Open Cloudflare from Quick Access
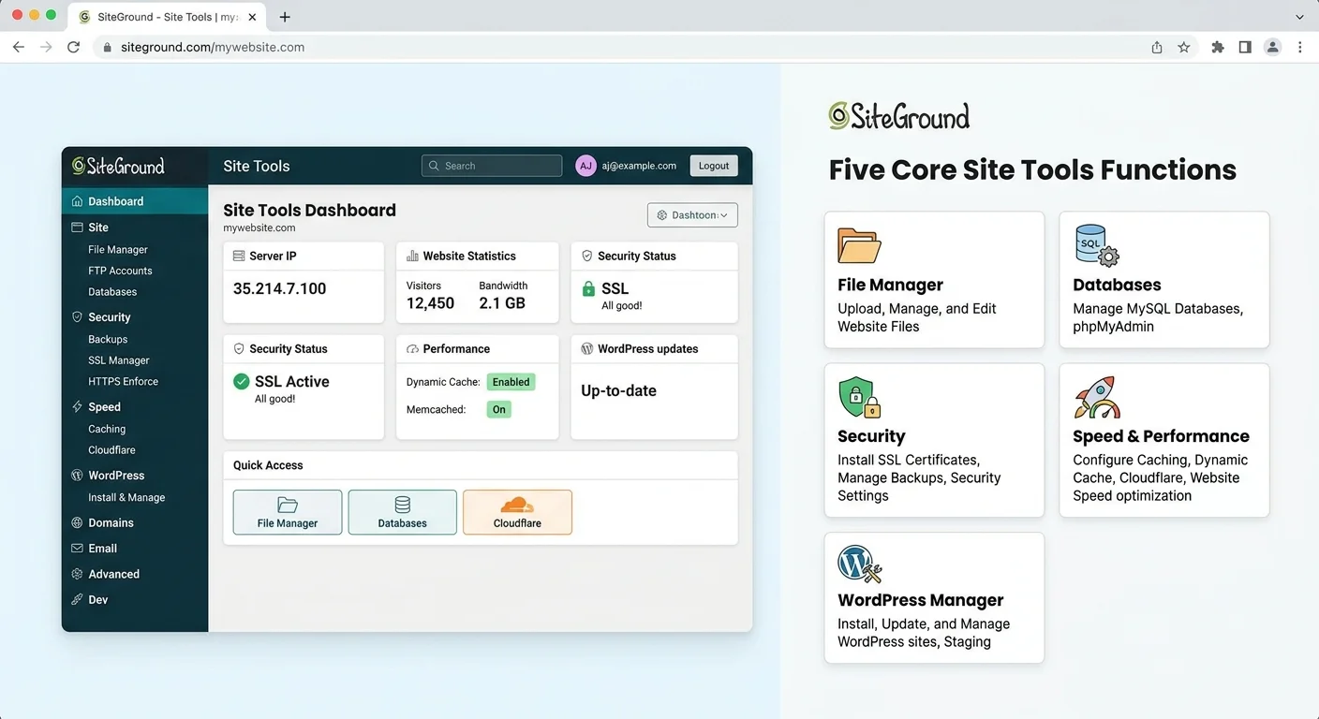The image size is (1319, 719). 517,512
